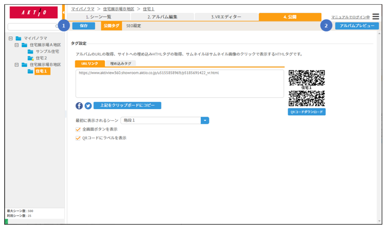388x230 pixels.
Task: Open the hamburger menu icon
Action: pyautogui.click(x=375, y=17)
